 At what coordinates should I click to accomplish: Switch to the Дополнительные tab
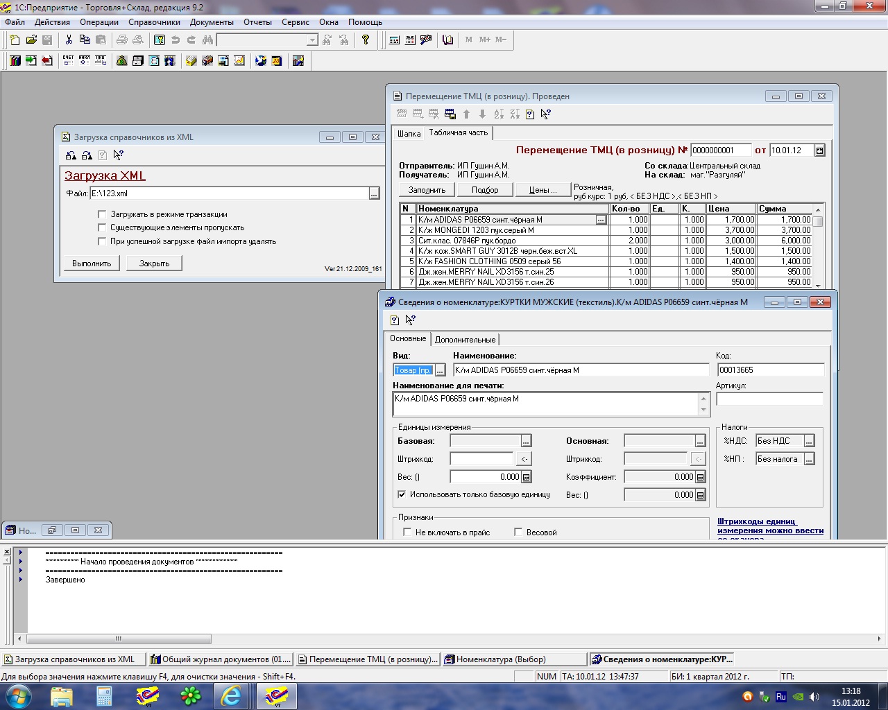tap(465, 340)
